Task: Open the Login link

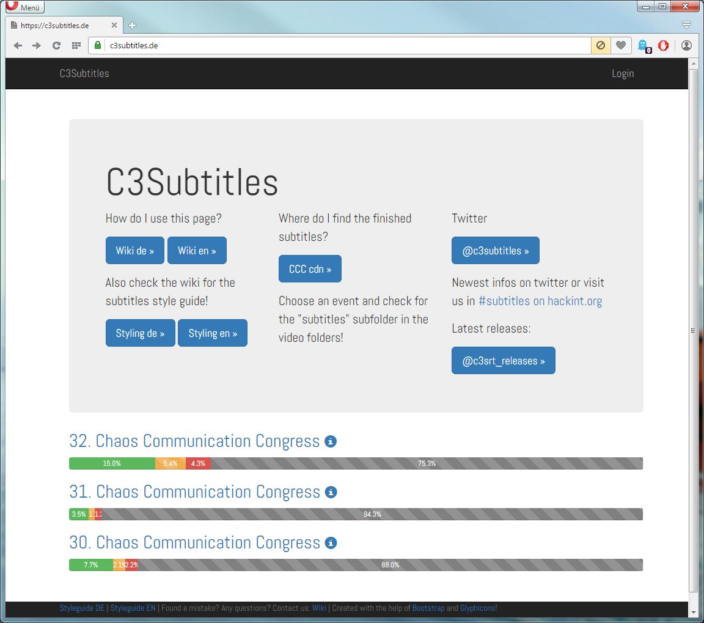Action: (623, 73)
